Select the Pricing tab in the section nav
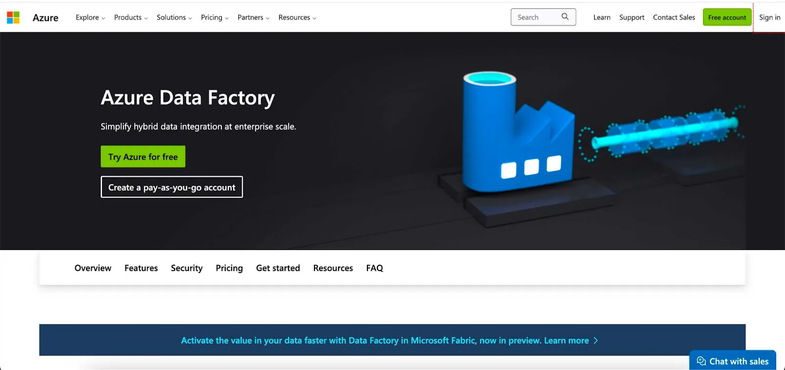Viewport: 785px width, 370px height. coord(229,268)
